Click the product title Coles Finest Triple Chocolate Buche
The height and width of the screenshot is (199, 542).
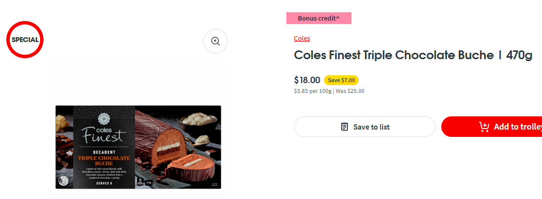click(393, 55)
